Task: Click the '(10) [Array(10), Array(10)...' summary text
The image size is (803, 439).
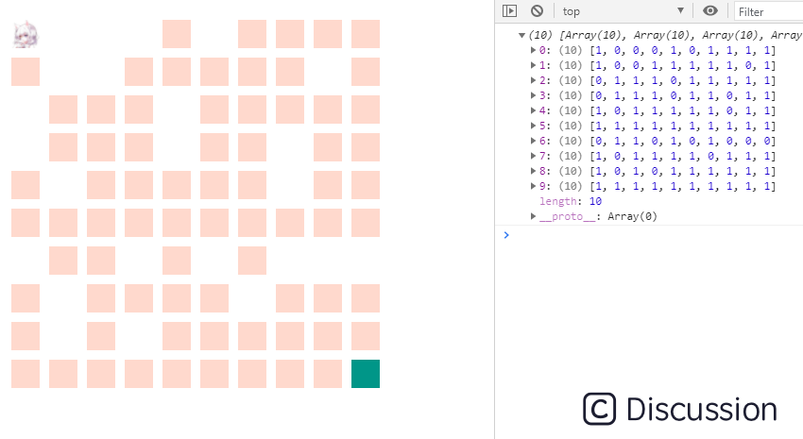Action: click(665, 35)
